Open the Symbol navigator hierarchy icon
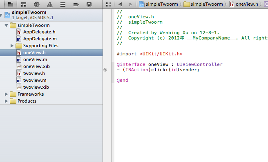This screenshot has height=162, width=268. tap(24, 4)
